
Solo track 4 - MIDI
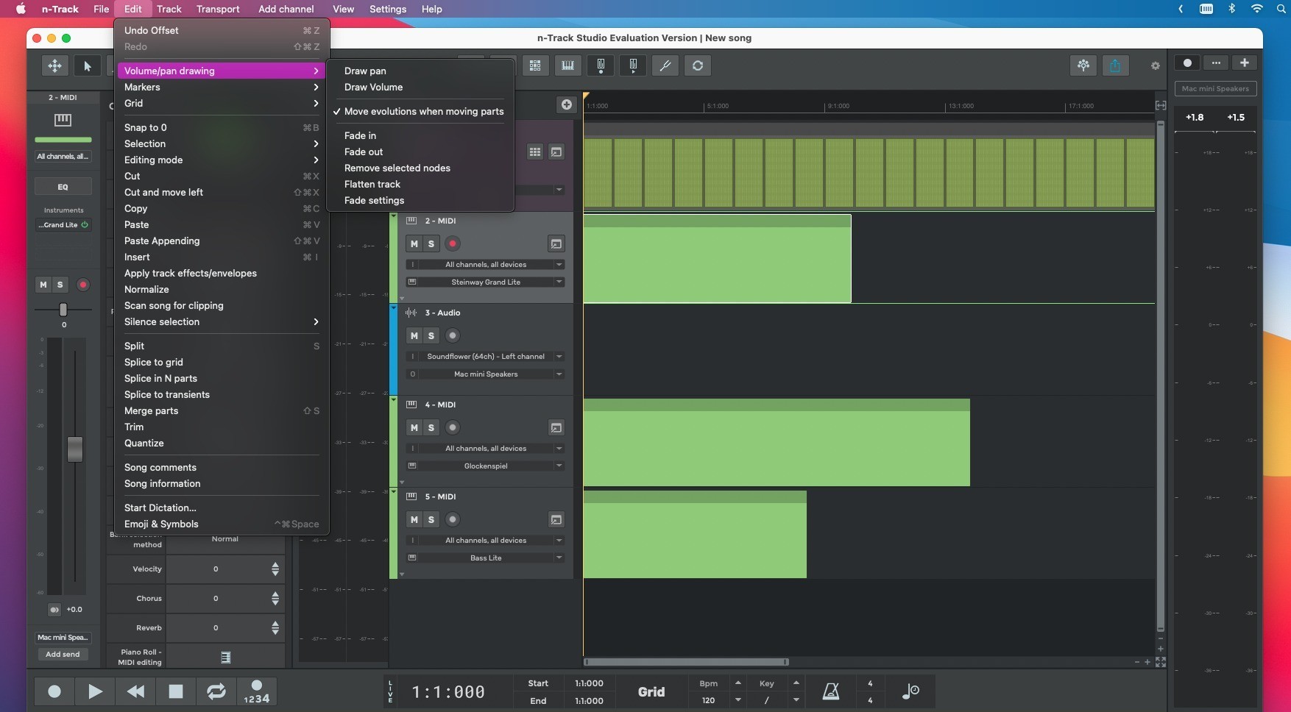pyautogui.click(x=431, y=427)
